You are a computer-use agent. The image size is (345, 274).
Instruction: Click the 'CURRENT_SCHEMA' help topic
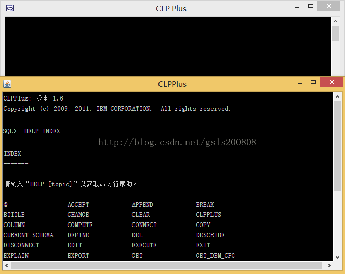point(28,235)
